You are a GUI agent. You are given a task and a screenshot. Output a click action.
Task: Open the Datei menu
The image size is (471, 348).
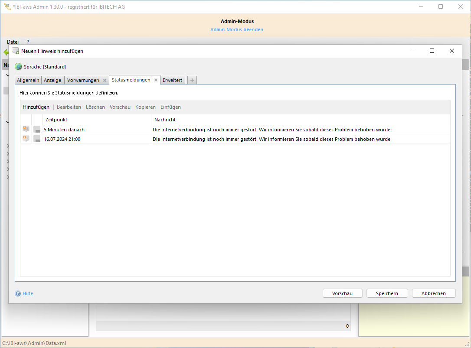coord(13,42)
